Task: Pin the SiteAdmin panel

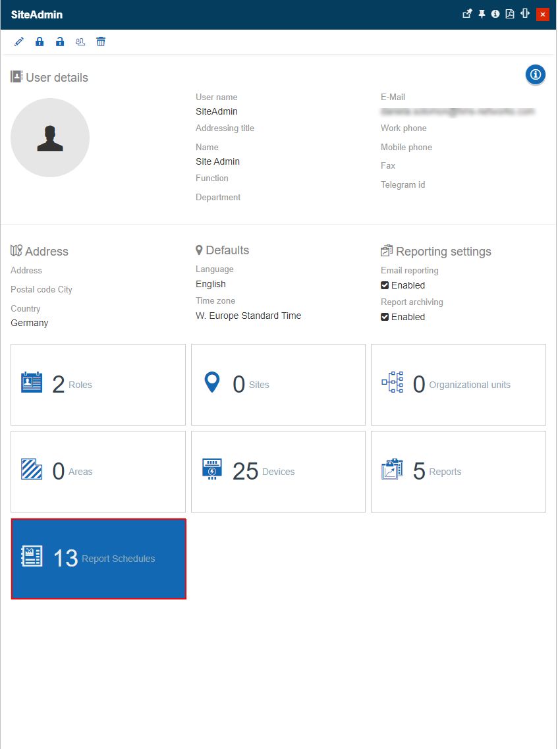Action: point(482,14)
